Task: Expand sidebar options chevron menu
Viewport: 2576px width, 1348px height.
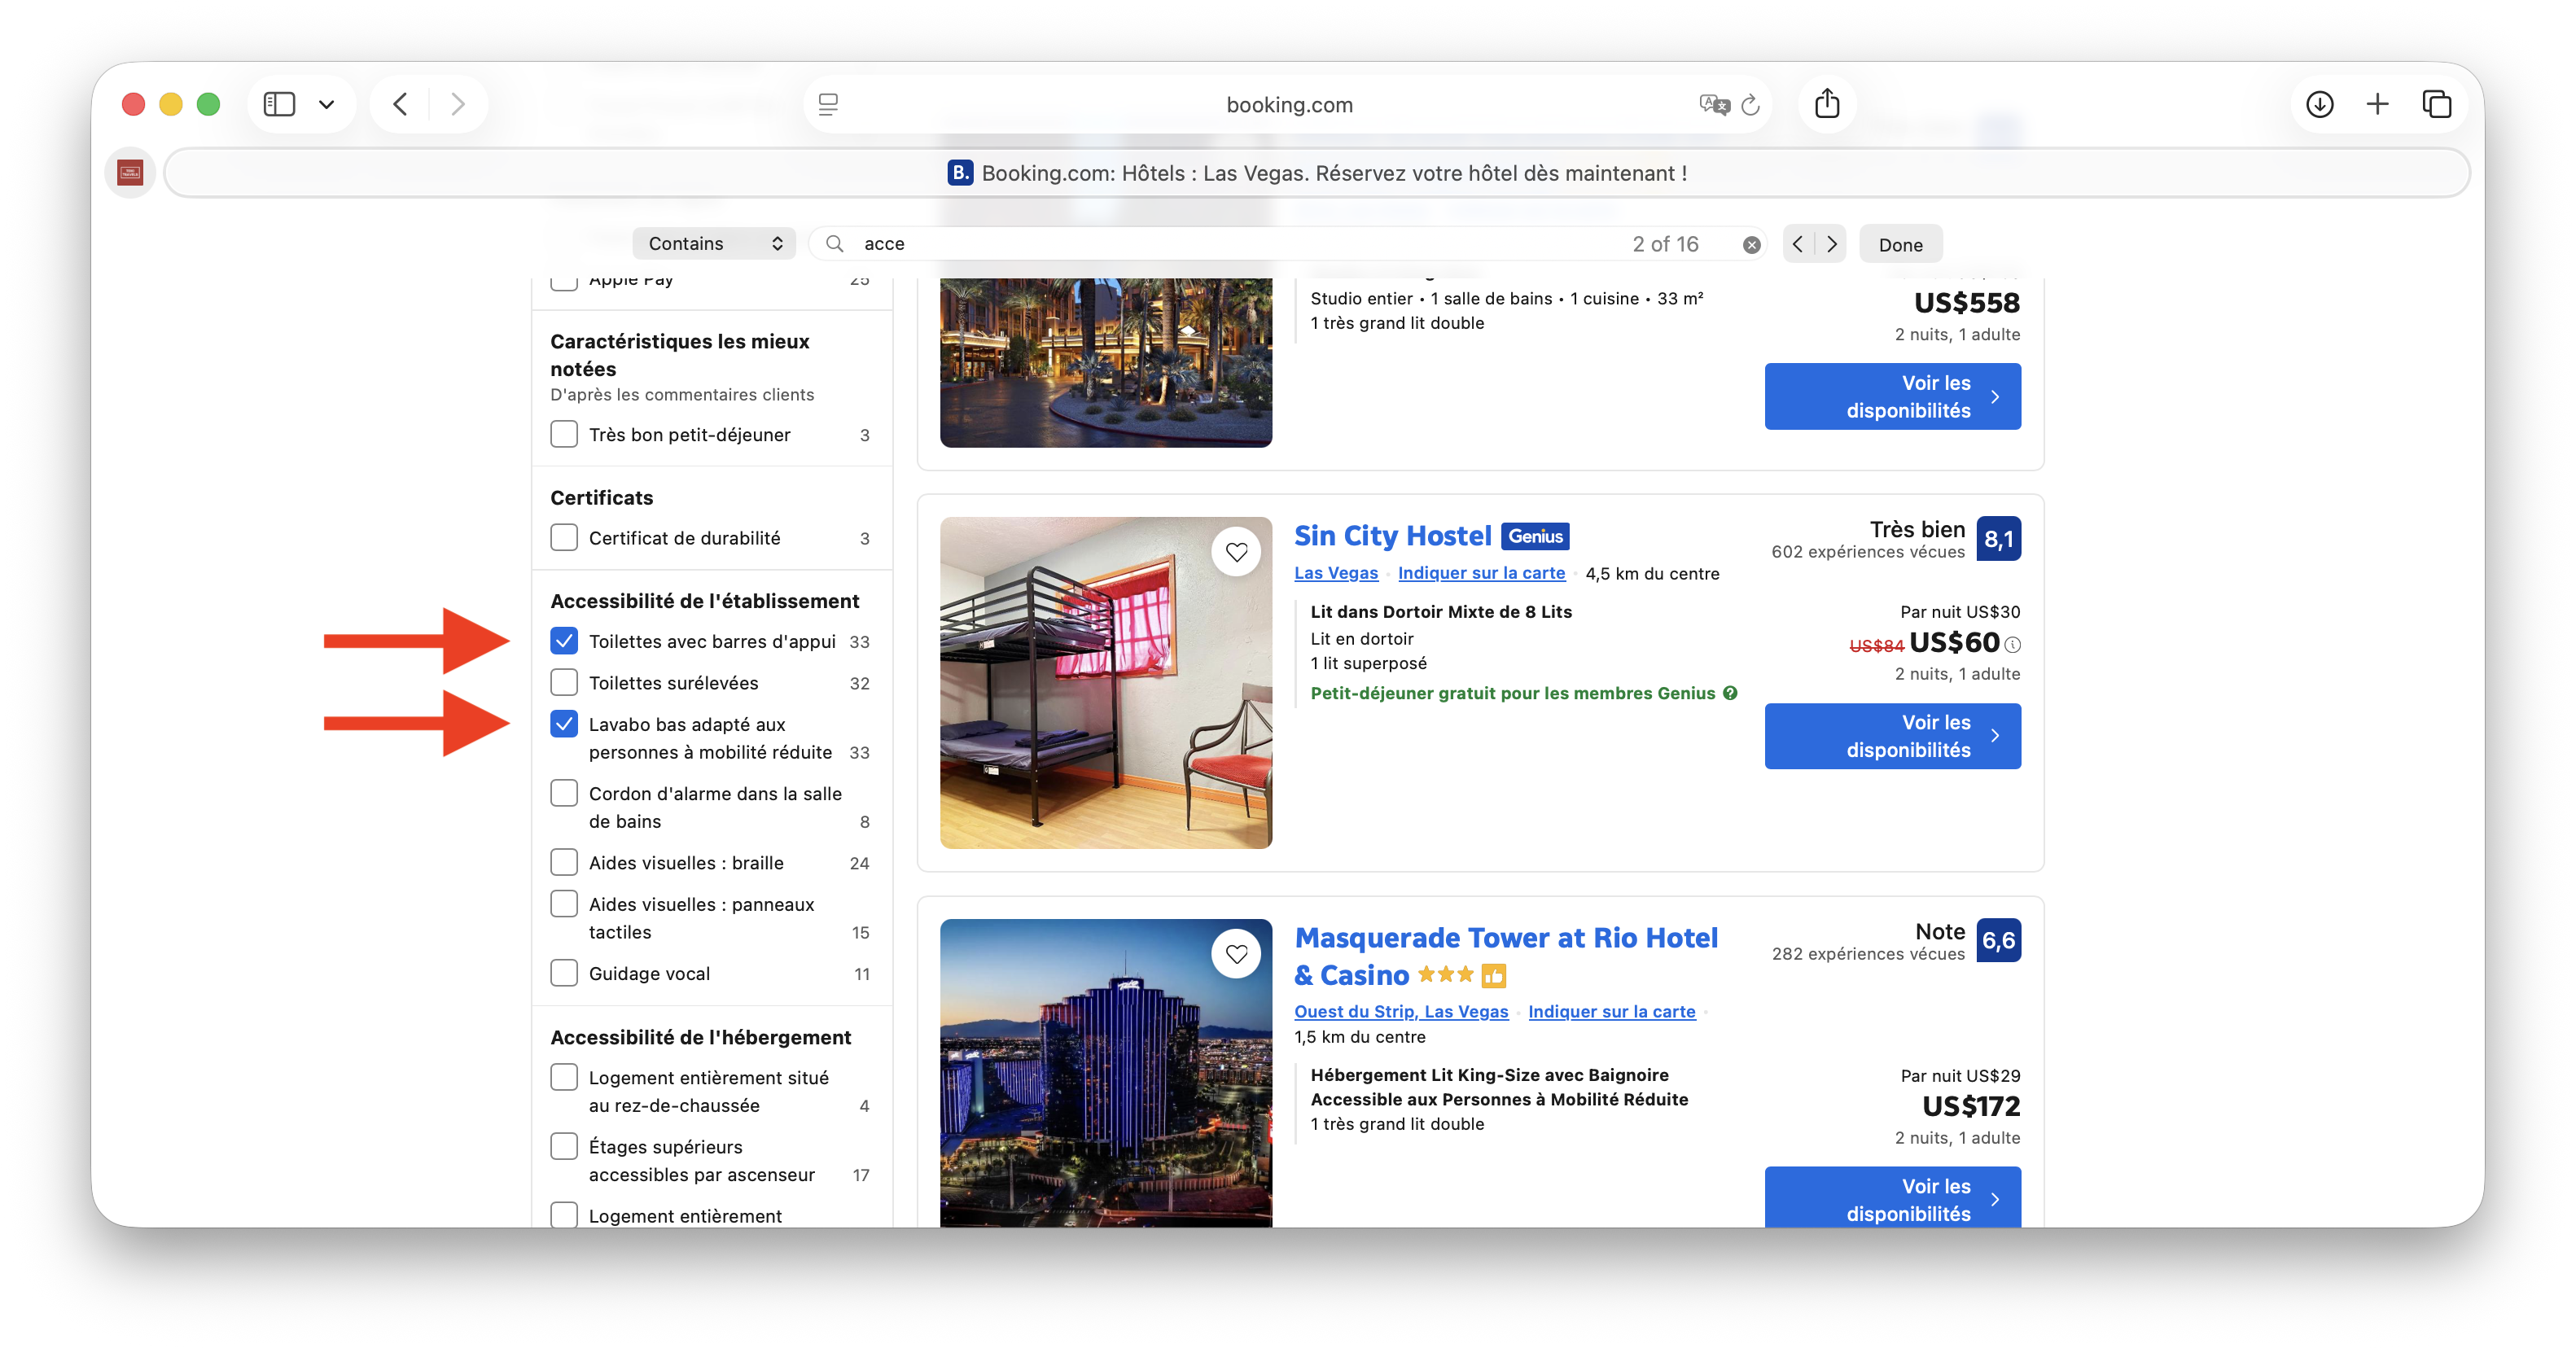Action: coord(326,104)
